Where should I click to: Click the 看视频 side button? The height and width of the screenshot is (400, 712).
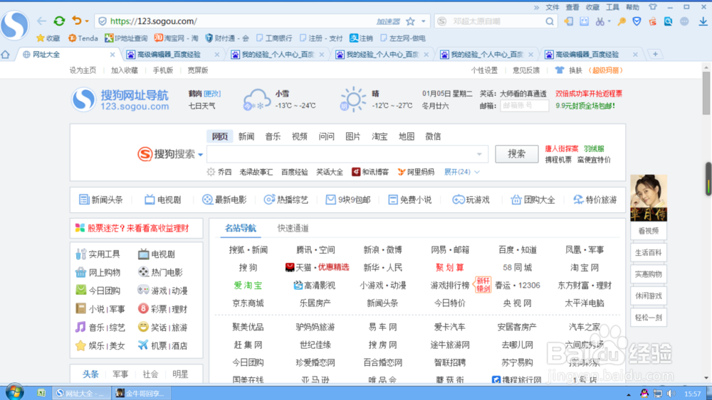click(649, 231)
